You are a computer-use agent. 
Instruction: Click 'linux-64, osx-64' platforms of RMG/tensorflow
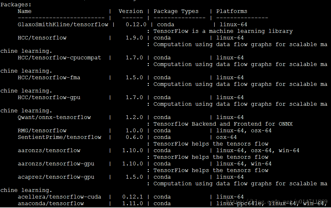point(244,131)
